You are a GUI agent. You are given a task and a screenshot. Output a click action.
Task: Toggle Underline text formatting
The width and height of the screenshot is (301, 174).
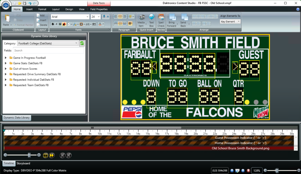click(x=60, y=24)
